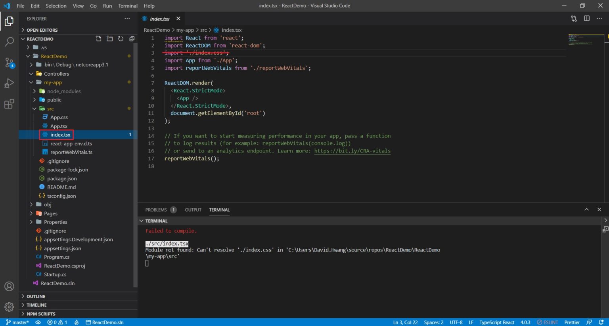Image resolution: width=609 pixels, height=326 pixels.
Task: Open the Run and Debug view
Action: coord(9,83)
